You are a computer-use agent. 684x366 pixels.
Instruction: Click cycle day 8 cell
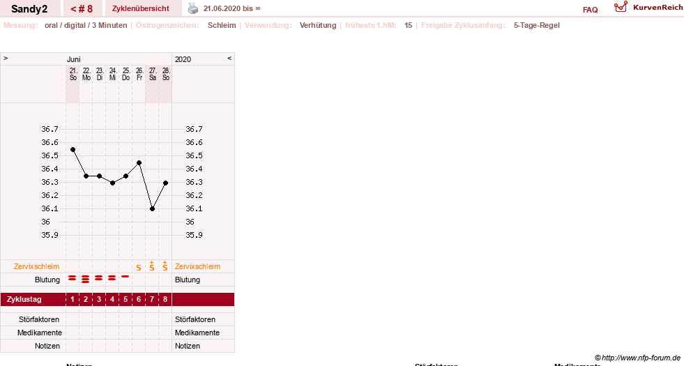point(165,300)
